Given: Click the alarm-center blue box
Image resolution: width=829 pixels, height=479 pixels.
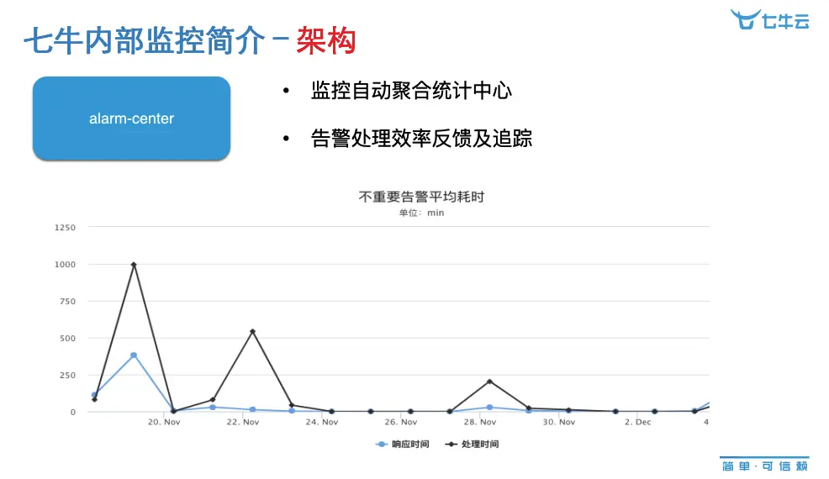Looking at the screenshot, I should click(131, 118).
